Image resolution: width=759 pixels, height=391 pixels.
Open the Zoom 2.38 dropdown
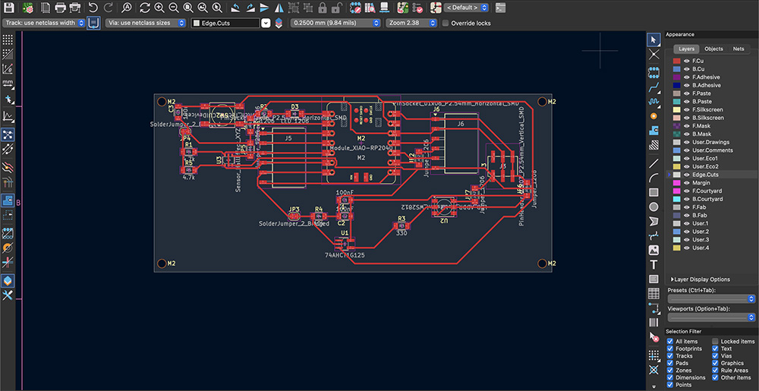pyautogui.click(x=412, y=24)
